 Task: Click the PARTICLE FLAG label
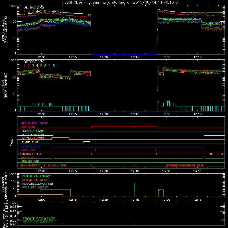coord(32,154)
